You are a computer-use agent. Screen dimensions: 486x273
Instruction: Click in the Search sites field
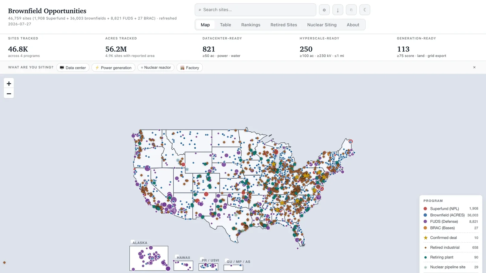[x=255, y=10]
